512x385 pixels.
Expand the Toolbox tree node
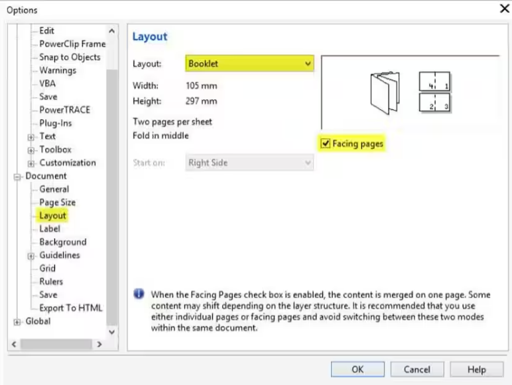point(31,150)
